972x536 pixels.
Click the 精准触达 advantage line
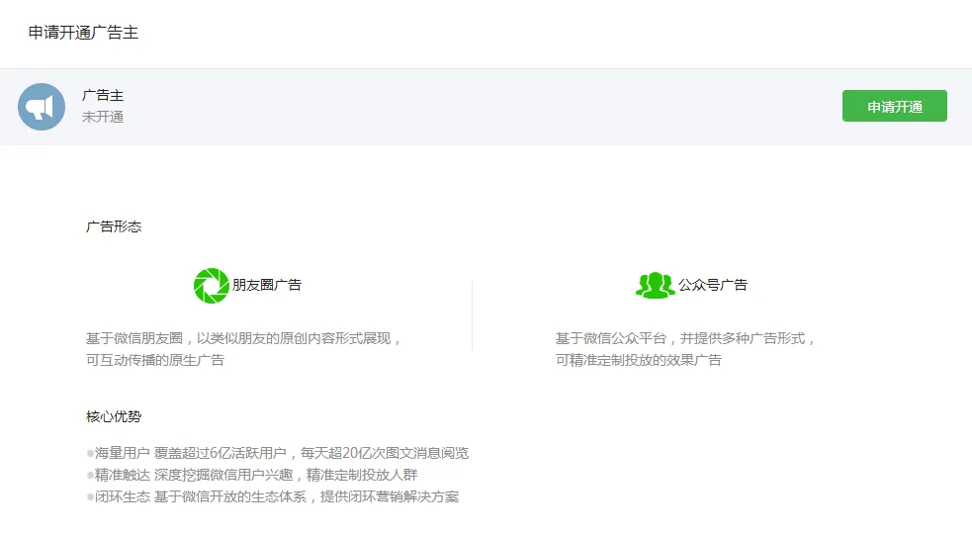click(256, 475)
